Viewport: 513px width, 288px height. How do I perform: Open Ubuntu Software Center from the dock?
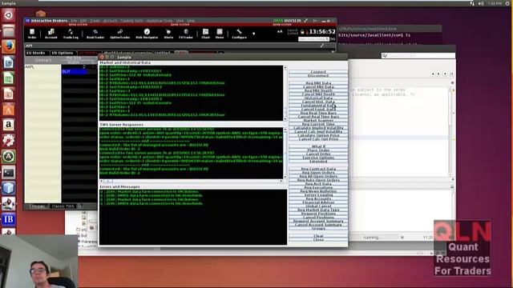[x=9, y=110]
